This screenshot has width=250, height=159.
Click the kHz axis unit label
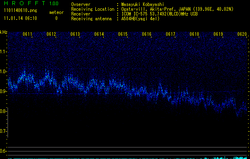point(4,32)
